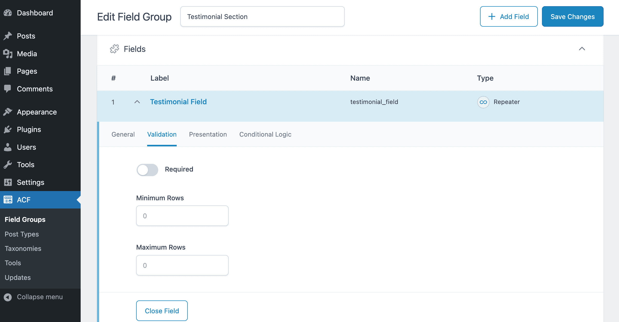Click the Appearance icon in sidebar

8,112
